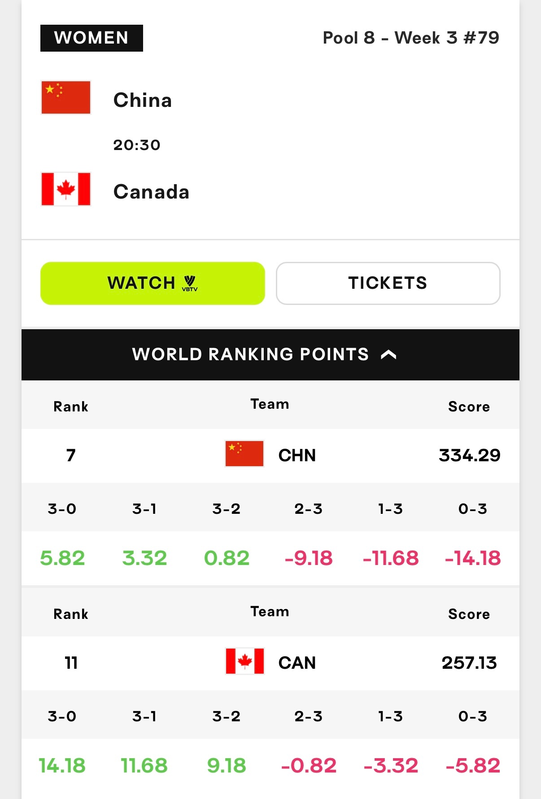Collapse World Ranking Points with chevron
The height and width of the screenshot is (799, 541).
tap(388, 355)
